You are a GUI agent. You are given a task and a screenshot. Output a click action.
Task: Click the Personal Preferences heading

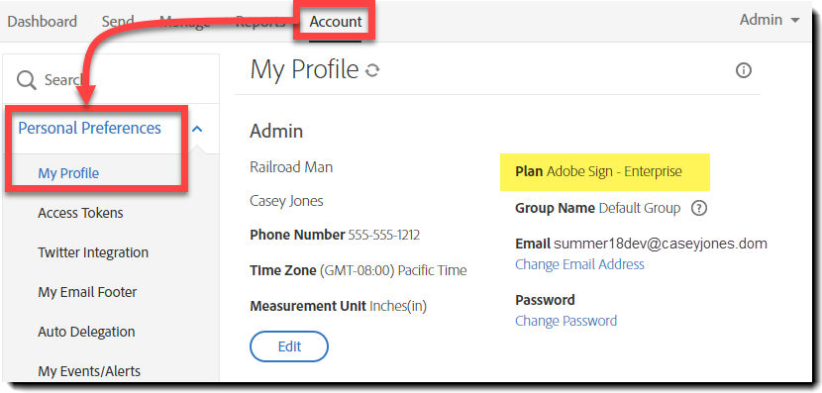click(90, 128)
